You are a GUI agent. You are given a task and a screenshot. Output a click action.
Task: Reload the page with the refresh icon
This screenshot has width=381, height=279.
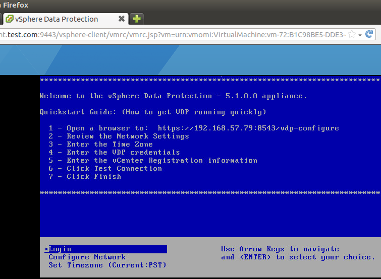coord(369,34)
